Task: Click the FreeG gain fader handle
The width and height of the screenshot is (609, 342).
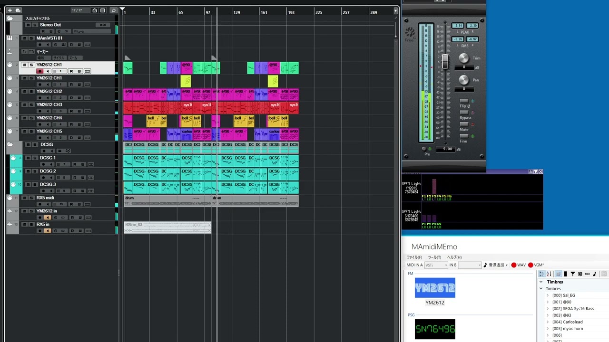Action: 445,61
